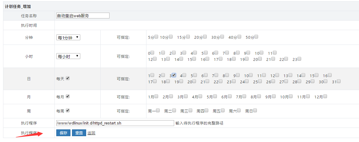
Task: Uncheck the day 3 checkbox
Action: (x=174, y=75)
